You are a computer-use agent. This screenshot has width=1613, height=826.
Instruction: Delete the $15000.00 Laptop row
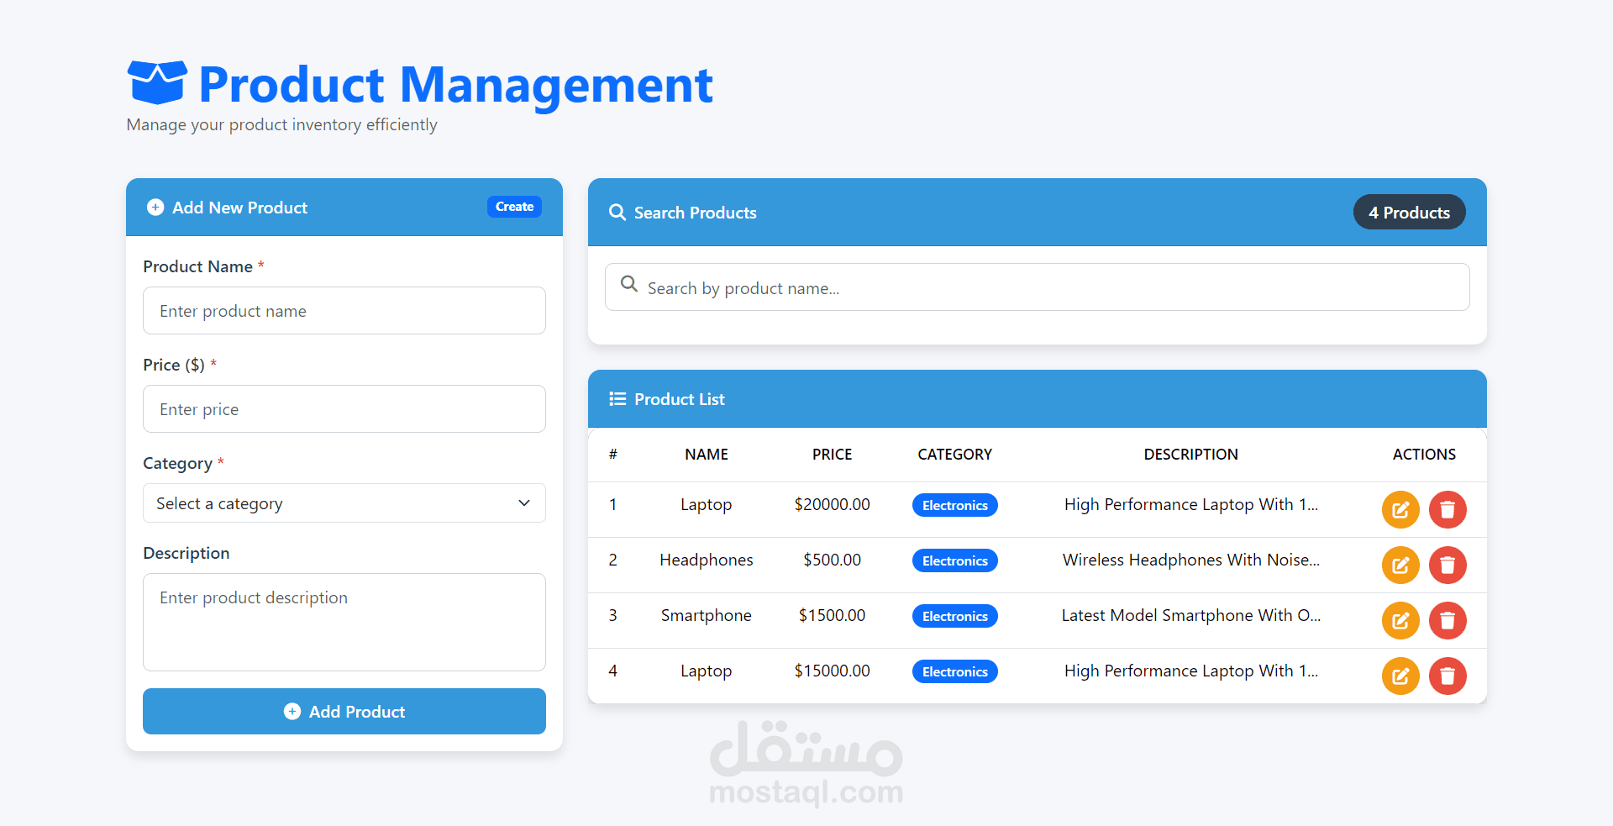click(1447, 676)
